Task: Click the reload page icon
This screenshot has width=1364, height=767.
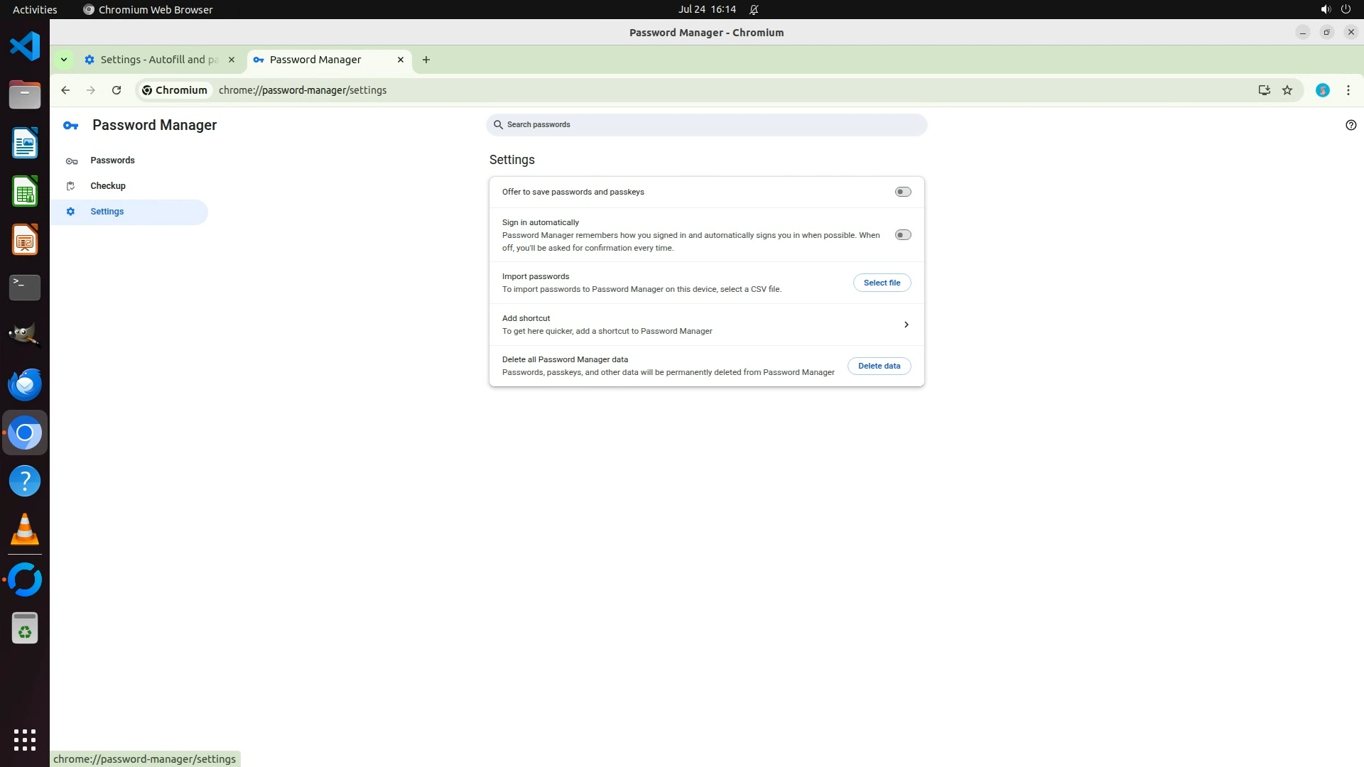Action: pos(117,90)
